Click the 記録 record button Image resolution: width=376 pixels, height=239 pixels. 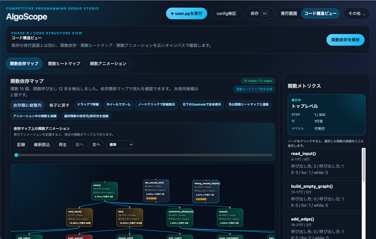(x=21, y=145)
